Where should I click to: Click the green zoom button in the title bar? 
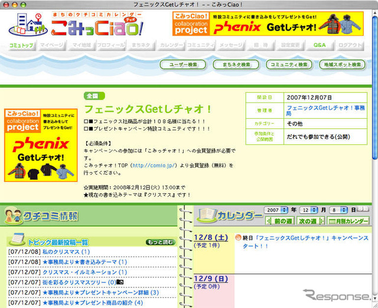(24, 4)
